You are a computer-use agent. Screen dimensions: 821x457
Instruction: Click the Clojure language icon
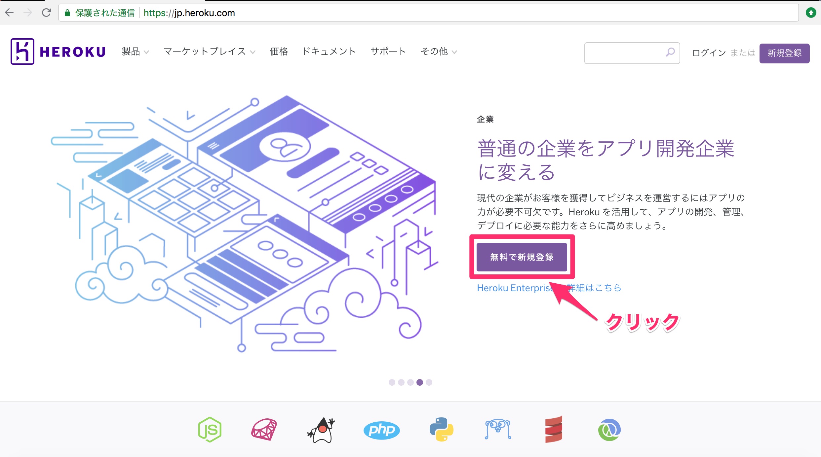tap(609, 430)
